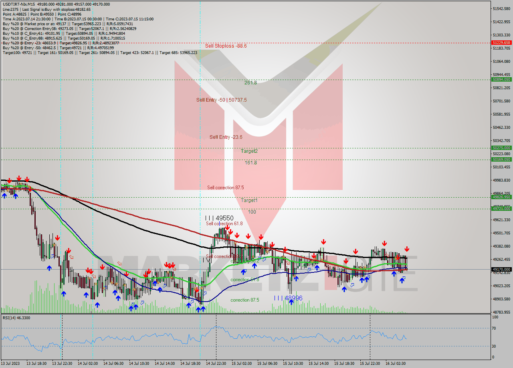Select the green 'correction 87.5' label
The width and height of the screenshot is (513, 368).
tap(244, 300)
